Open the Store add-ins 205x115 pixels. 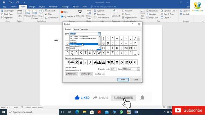click(64, 12)
